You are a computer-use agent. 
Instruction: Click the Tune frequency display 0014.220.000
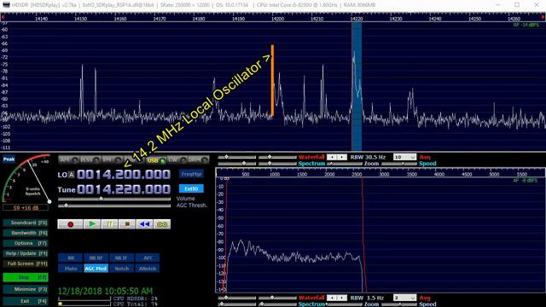[124, 189]
